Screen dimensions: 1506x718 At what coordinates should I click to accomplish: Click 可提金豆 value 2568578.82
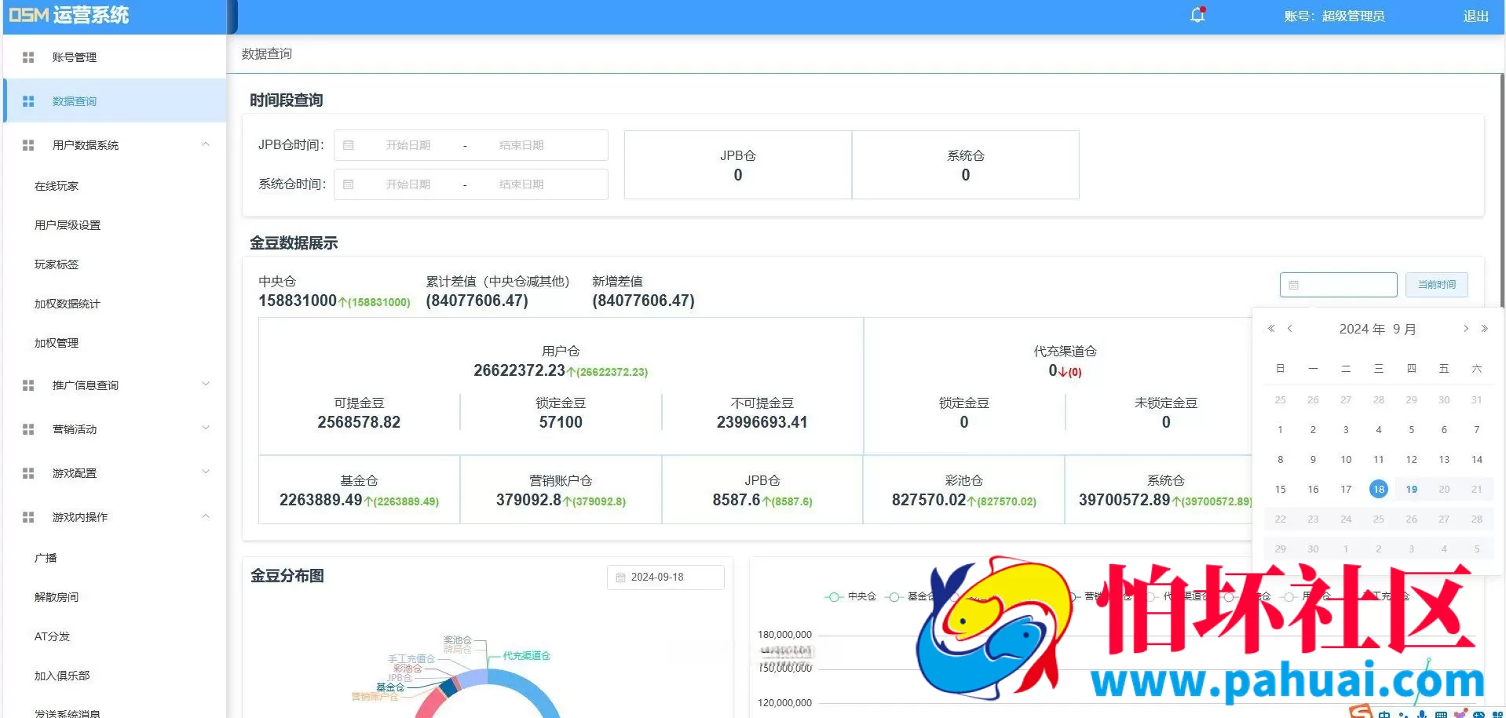tap(359, 422)
